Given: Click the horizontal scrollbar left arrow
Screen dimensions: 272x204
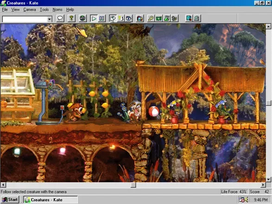Looking at the screenshot, I should tap(3, 185).
